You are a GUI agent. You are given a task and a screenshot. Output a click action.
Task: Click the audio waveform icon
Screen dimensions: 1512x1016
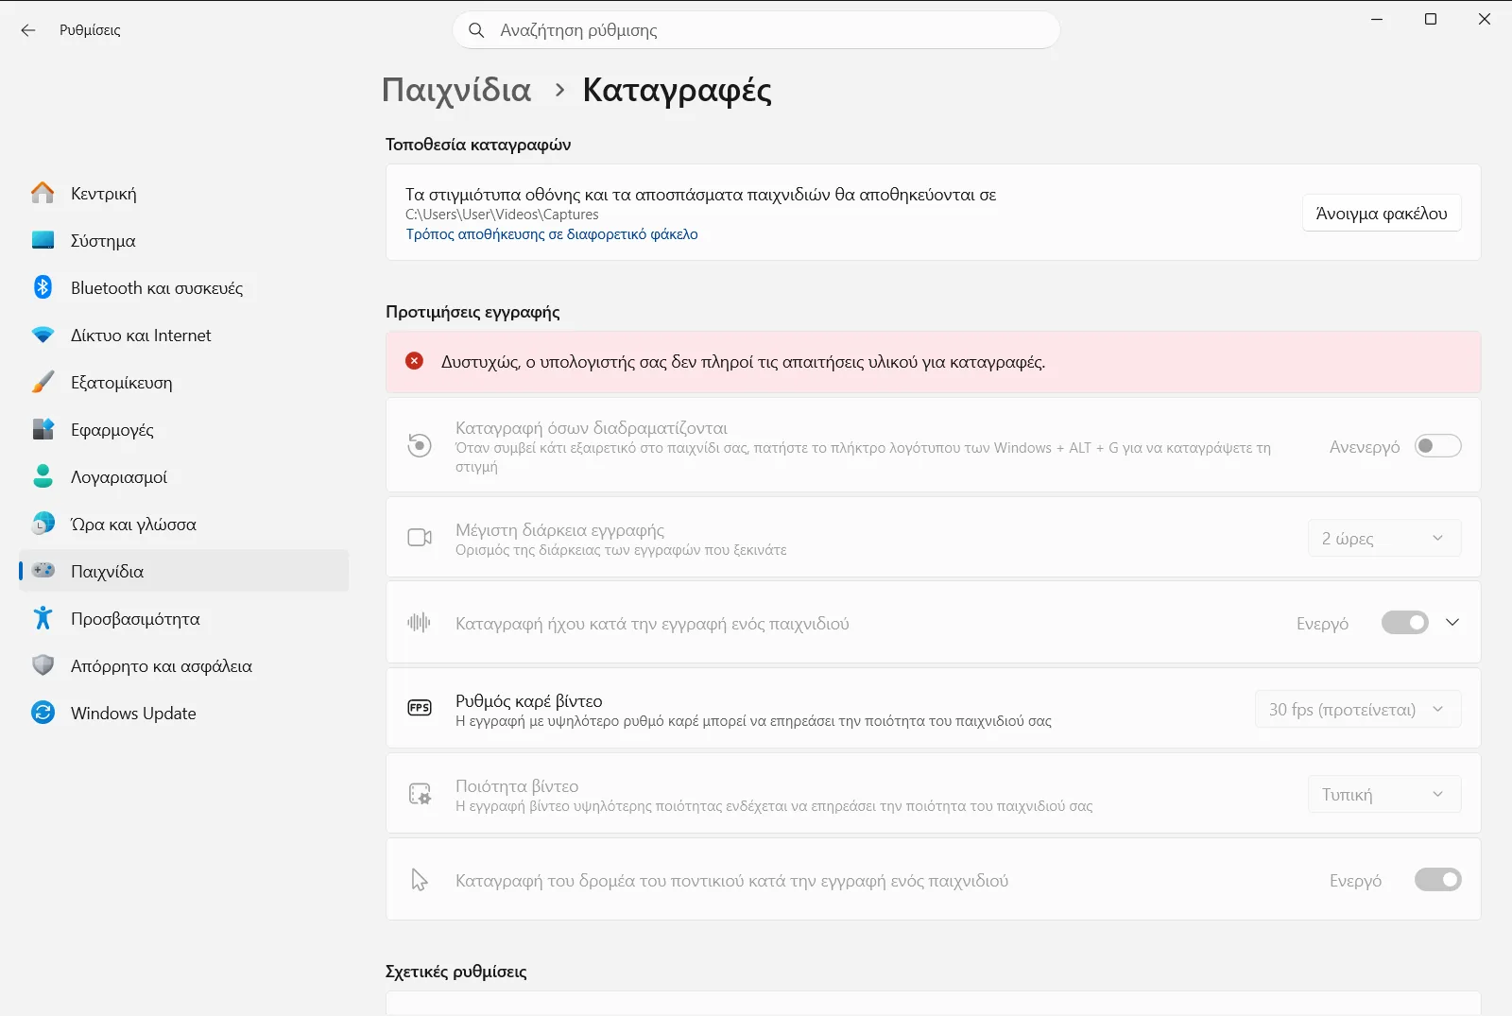(x=419, y=622)
